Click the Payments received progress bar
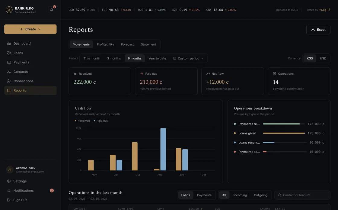The width and height of the screenshot is (338, 210). point(284,124)
